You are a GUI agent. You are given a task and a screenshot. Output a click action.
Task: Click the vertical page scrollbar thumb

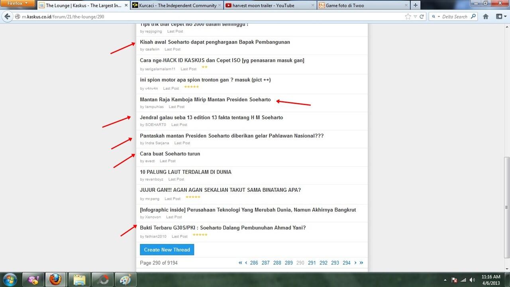(x=507, y=207)
